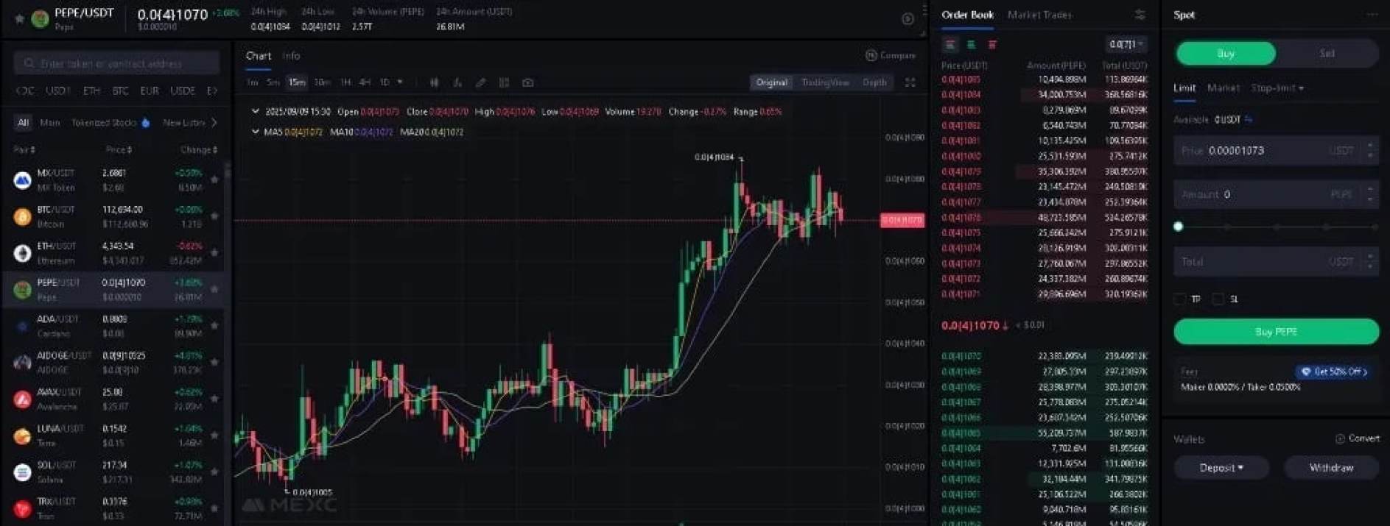Enable the TP checkbox
The height and width of the screenshot is (526, 1390).
click(1180, 299)
